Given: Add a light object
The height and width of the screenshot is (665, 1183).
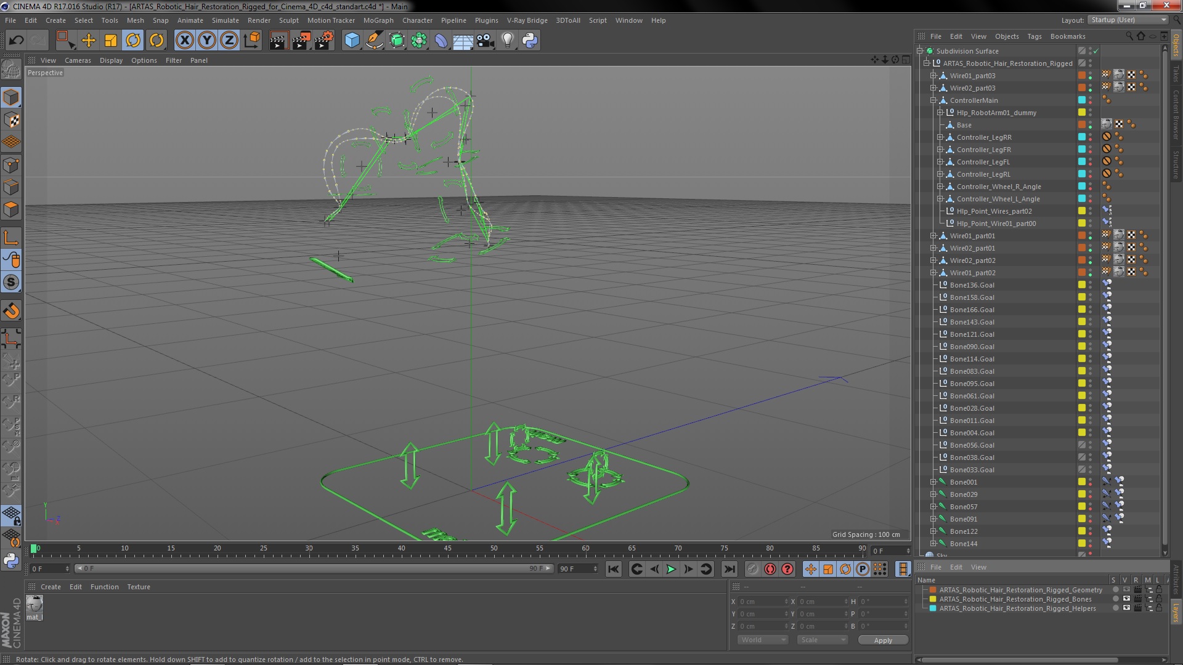Looking at the screenshot, I should click(x=508, y=41).
